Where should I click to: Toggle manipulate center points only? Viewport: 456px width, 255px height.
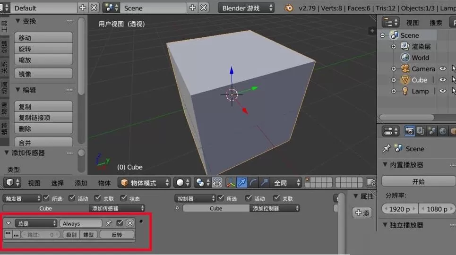pyautogui.click(x=217, y=183)
